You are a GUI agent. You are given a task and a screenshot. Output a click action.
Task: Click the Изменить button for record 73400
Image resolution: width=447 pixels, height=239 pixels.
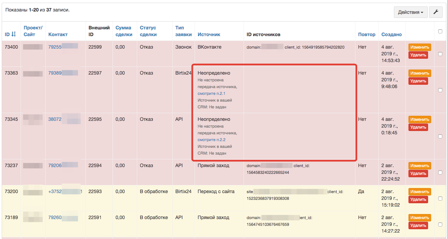(x=419, y=47)
